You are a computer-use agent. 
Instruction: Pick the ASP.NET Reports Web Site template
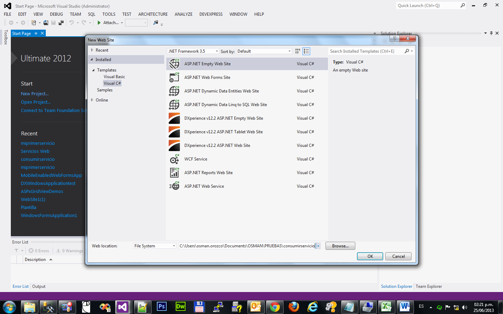247,173
